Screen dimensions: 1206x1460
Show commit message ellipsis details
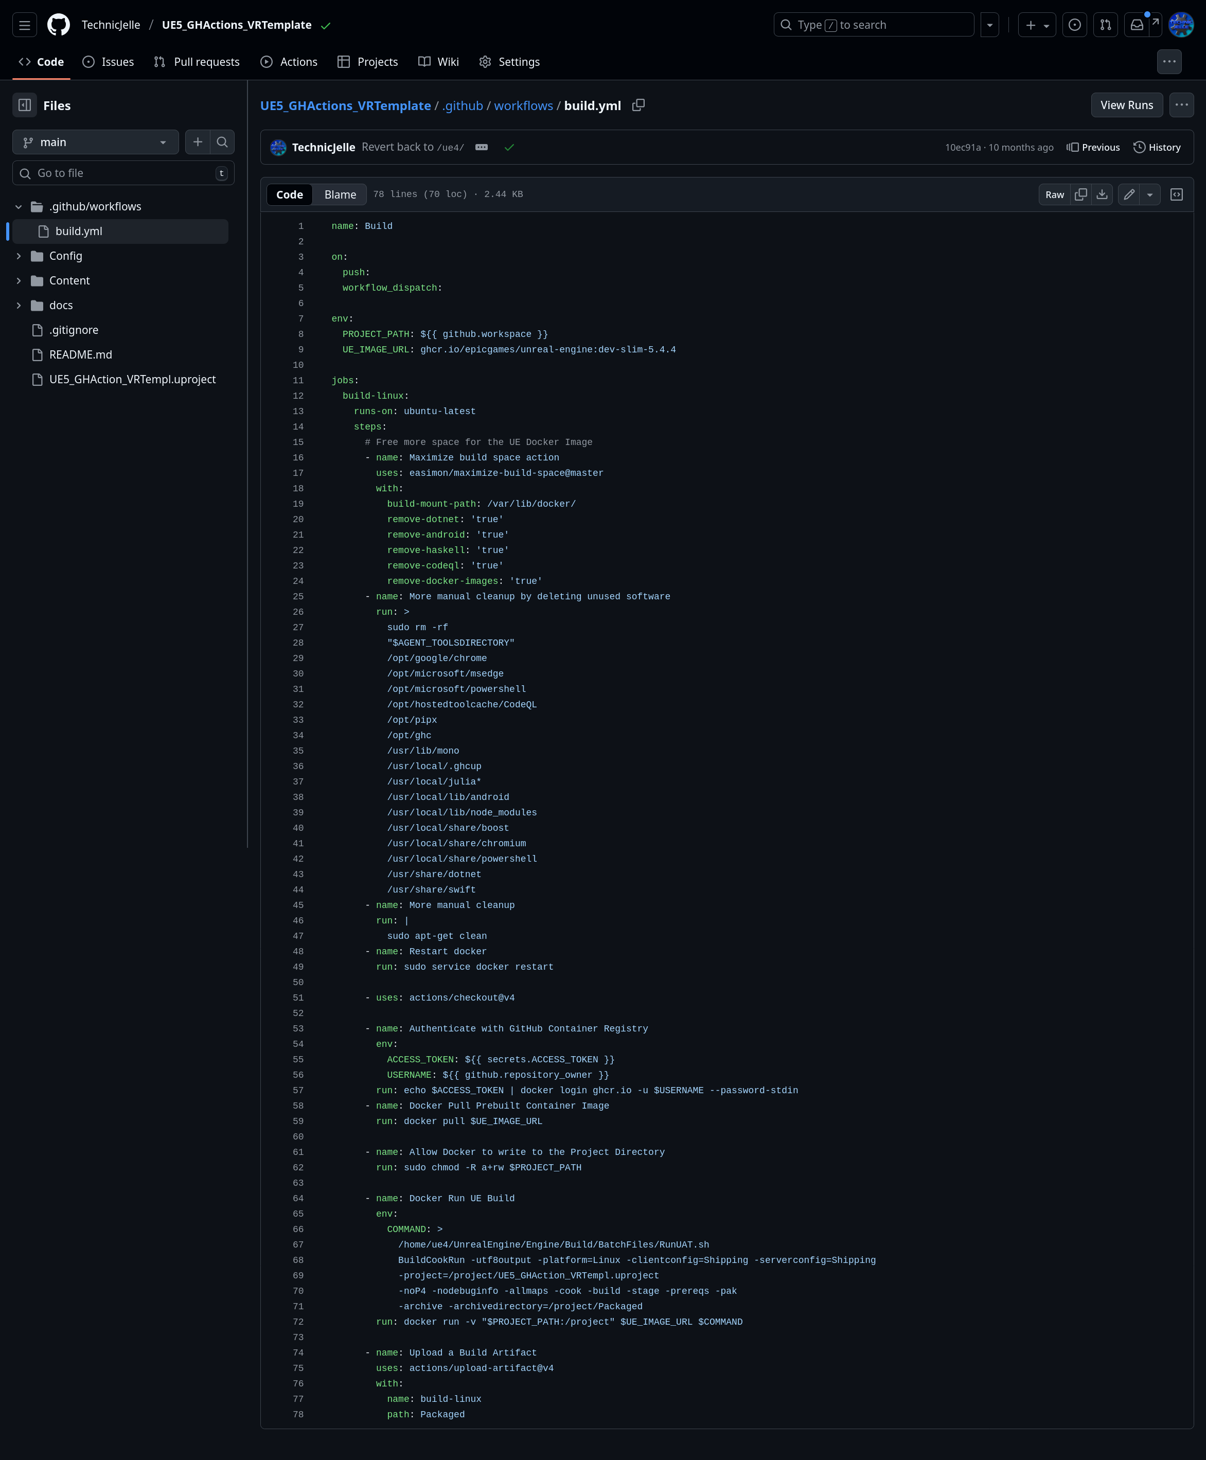coord(482,147)
